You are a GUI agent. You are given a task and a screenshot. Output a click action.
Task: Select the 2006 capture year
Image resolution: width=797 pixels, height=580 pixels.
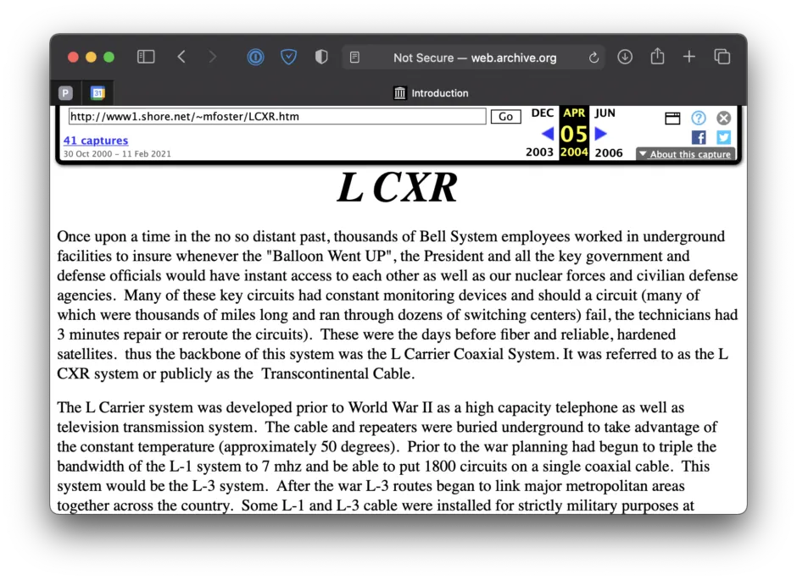coord(609,152)
